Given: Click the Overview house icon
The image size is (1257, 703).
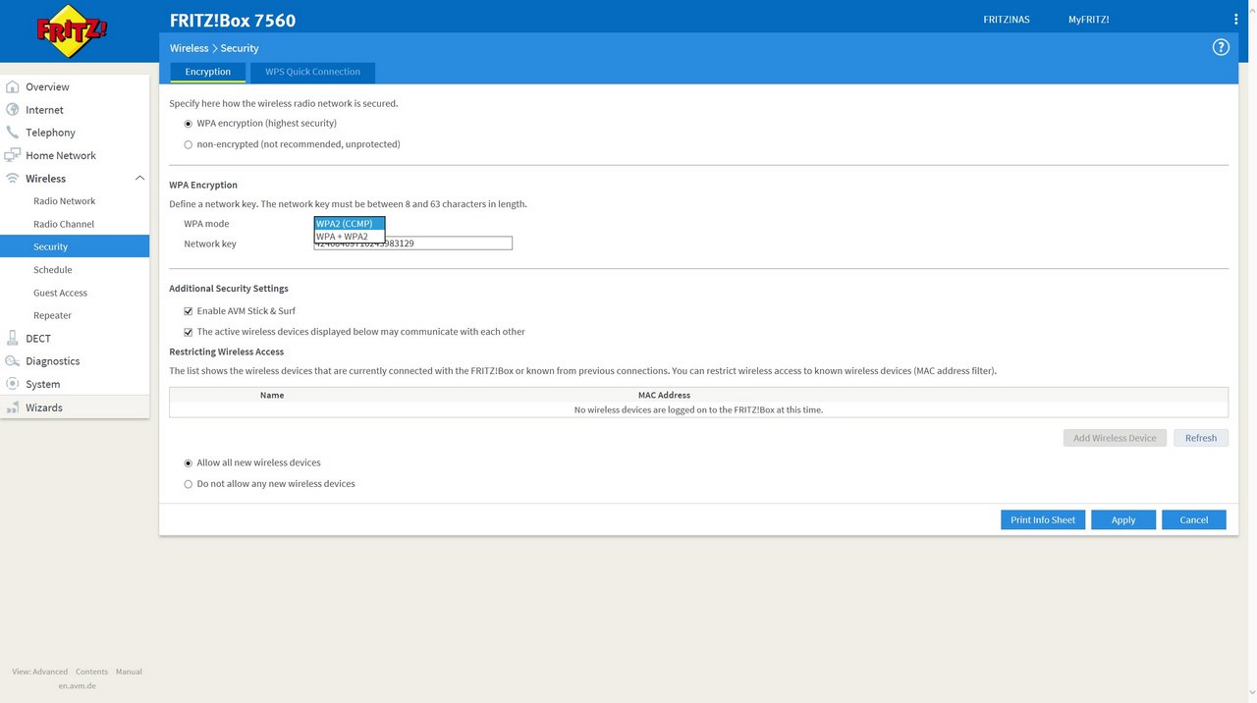Looking at the screenshot, I should click(x=13, y=86).
